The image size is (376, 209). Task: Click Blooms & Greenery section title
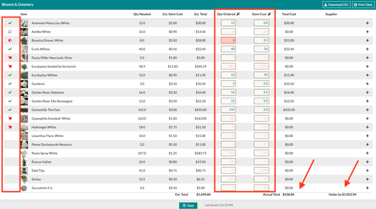(17, 4)
